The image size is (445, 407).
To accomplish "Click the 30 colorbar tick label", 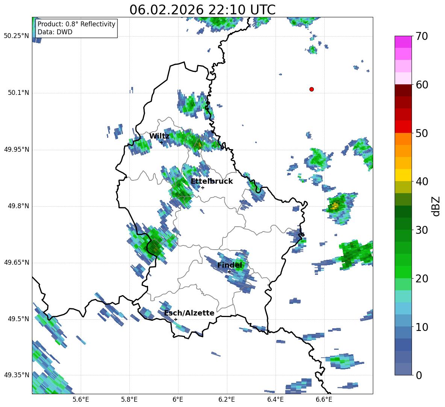I will coord(421,230).
